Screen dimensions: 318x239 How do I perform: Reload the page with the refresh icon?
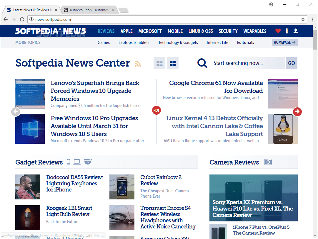coord(22,19)
